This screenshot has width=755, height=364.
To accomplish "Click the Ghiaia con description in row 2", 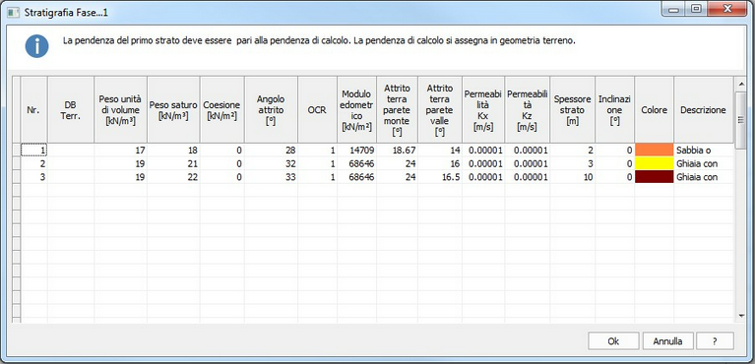I will pos(703,163).
